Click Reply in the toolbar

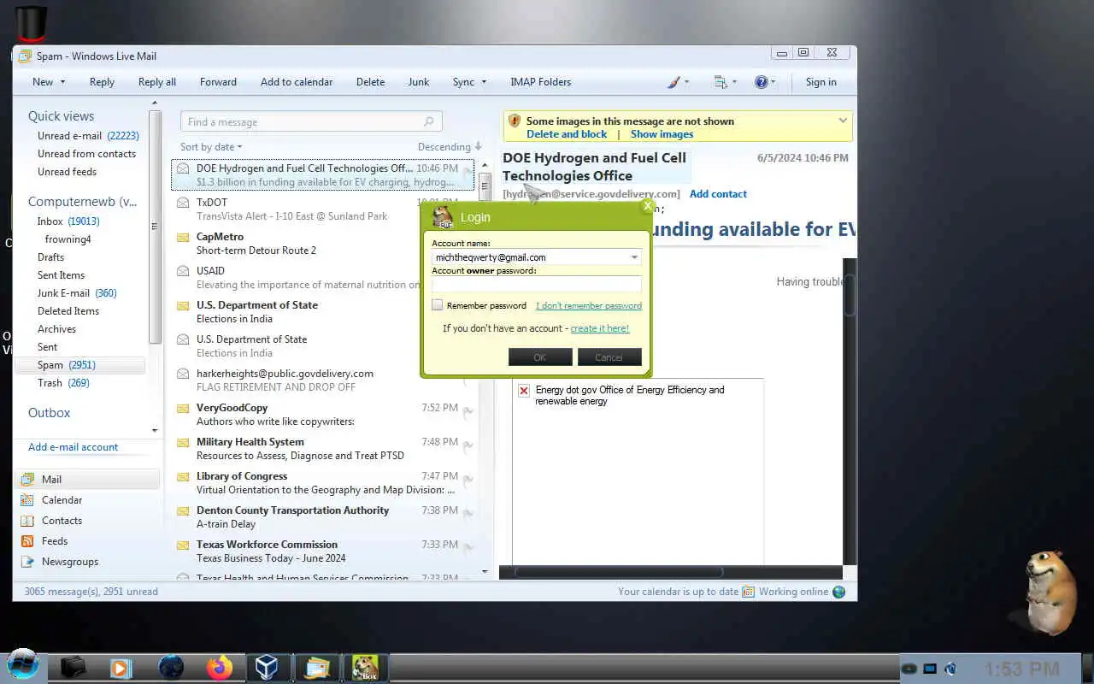pyautogui.click(x=102, y=82)
